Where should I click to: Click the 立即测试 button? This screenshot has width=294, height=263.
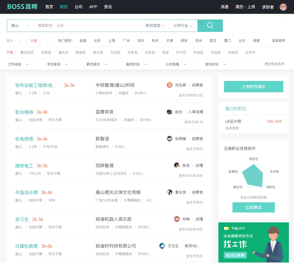(253, 207)
